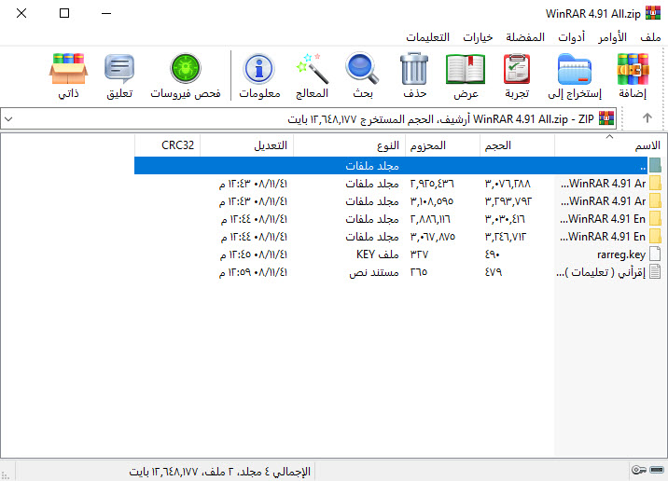The height and width of the screenshot is (481, 668).
Task: Click the WinRAR title bar app icon
Action: (653, 13)
